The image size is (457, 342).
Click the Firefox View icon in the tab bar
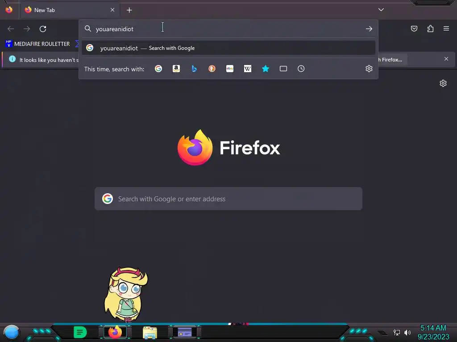click(x=9, y=10)
